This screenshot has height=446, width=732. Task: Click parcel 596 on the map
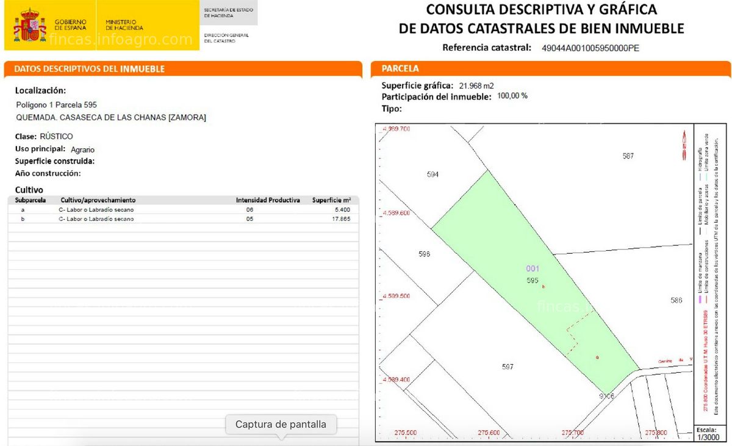tap(425, 254)
